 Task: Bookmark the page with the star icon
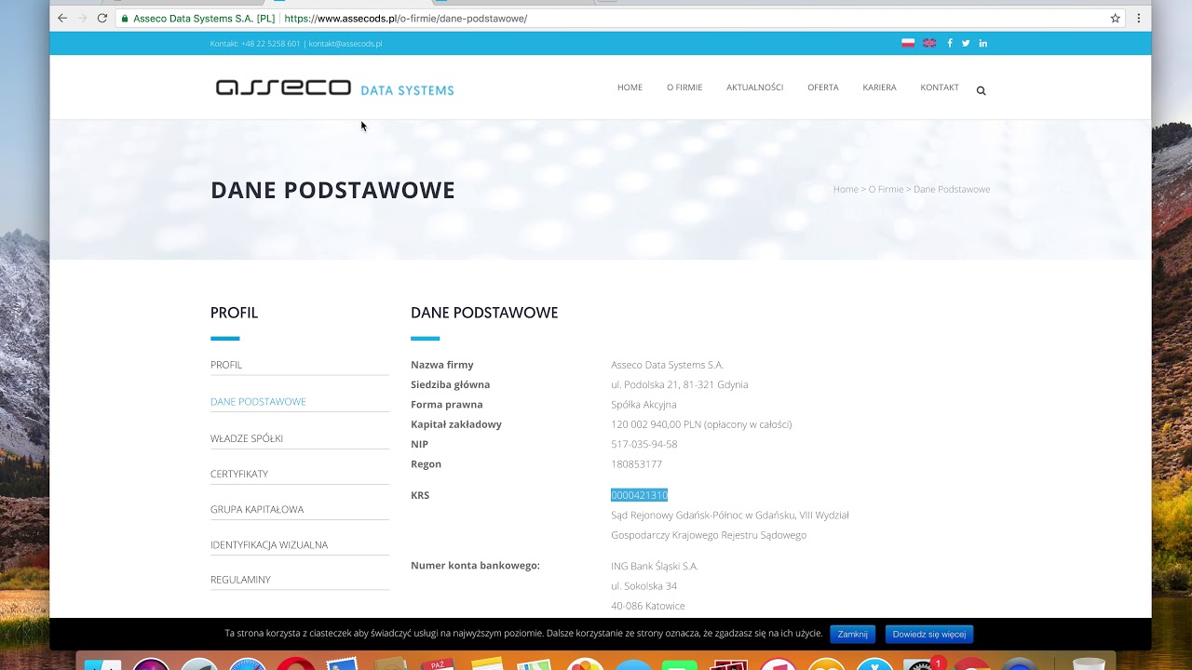1115,18
